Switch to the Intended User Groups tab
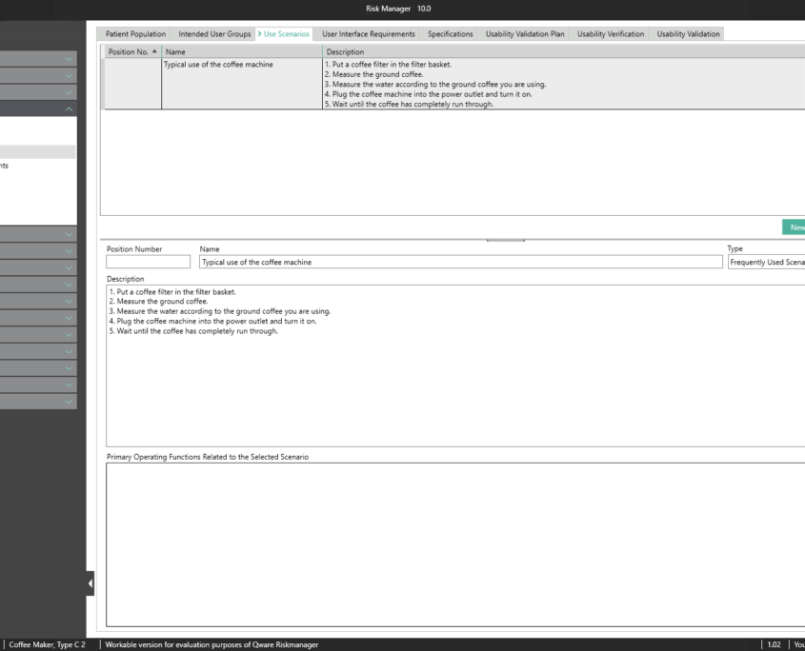Screen dimensions: 805x651 point(214,34)
